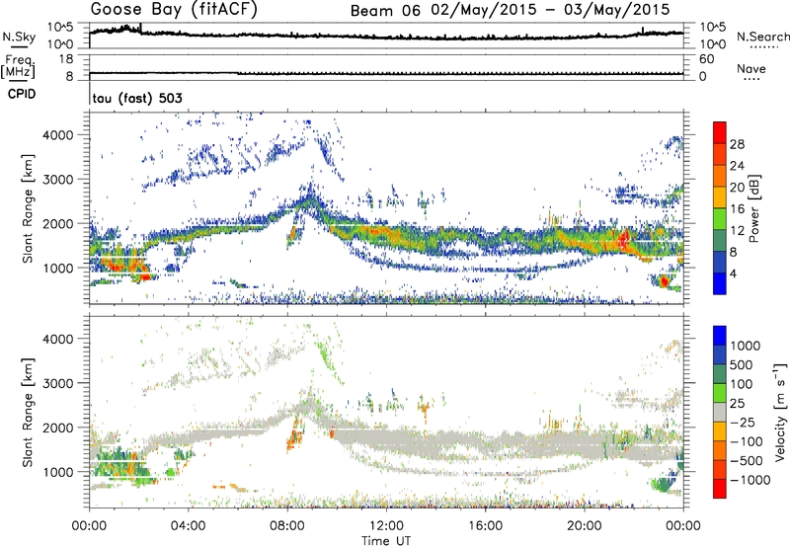Click the velocity panel 'Slant Range [km]' label

click(28, 412)
